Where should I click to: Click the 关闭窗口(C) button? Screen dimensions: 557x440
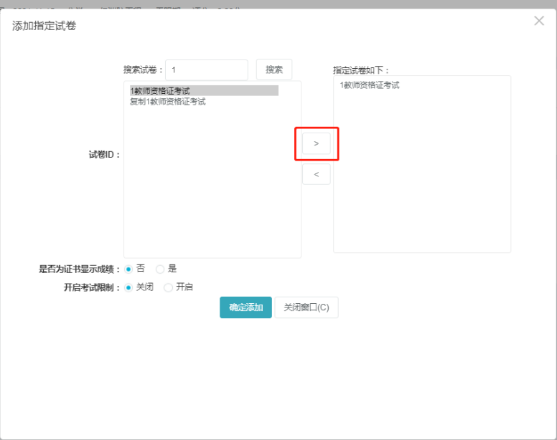[306, 307]
